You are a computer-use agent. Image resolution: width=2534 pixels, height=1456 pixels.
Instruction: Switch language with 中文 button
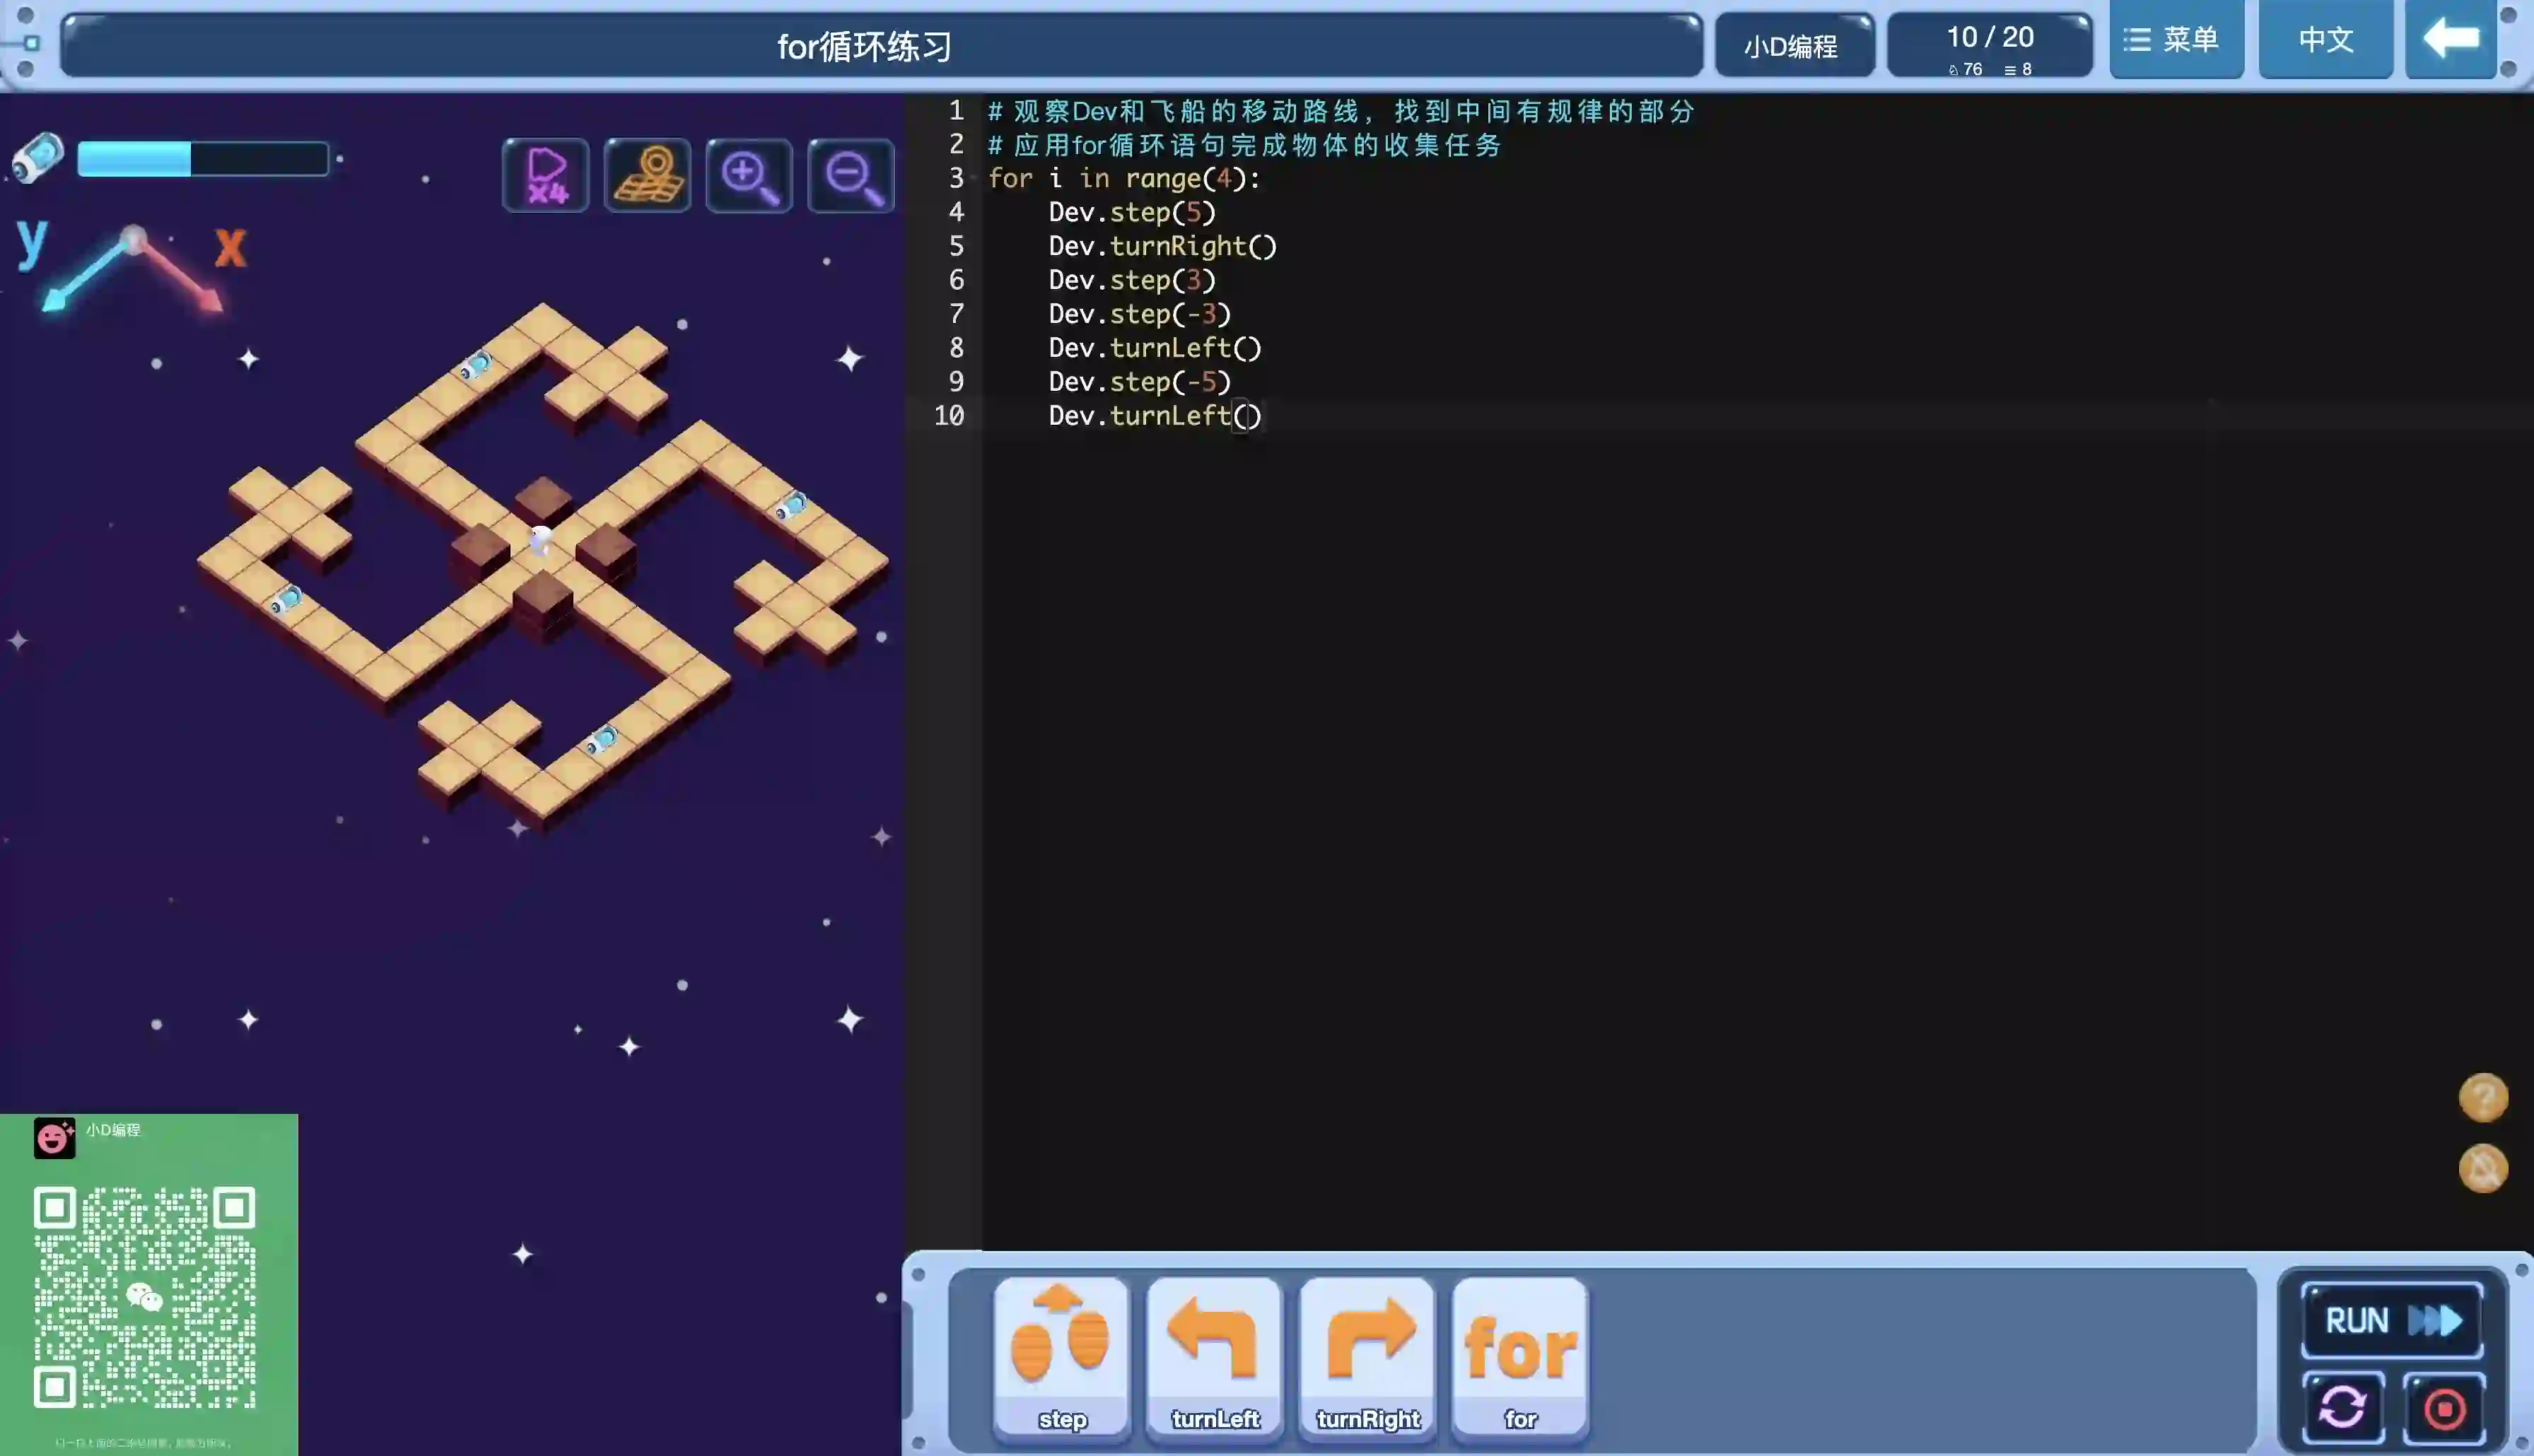(2325, 40)
